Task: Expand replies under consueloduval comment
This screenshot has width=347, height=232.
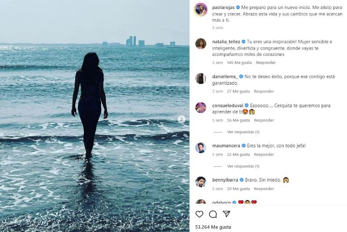Action: [x=243, y=132]
